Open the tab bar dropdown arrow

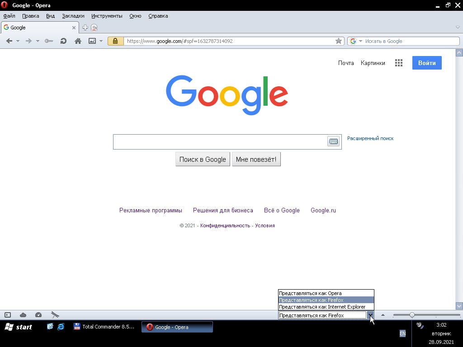coord(458,27)
